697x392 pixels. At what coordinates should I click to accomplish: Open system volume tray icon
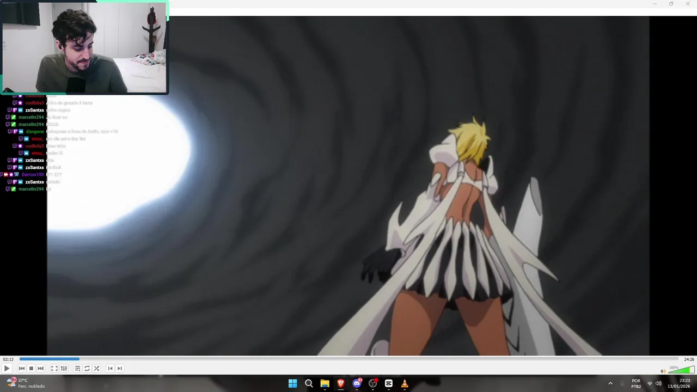658,383
